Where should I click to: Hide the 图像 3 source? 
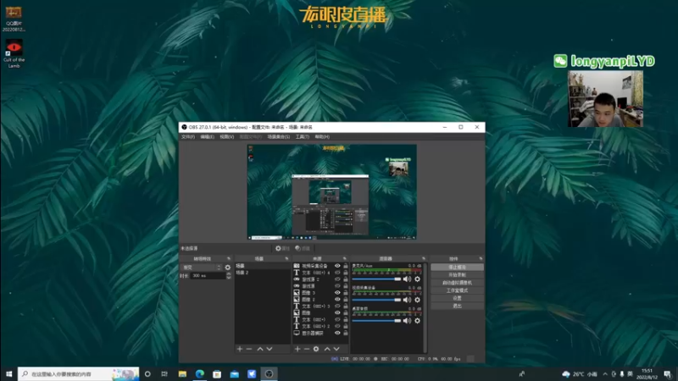[337, 293]
